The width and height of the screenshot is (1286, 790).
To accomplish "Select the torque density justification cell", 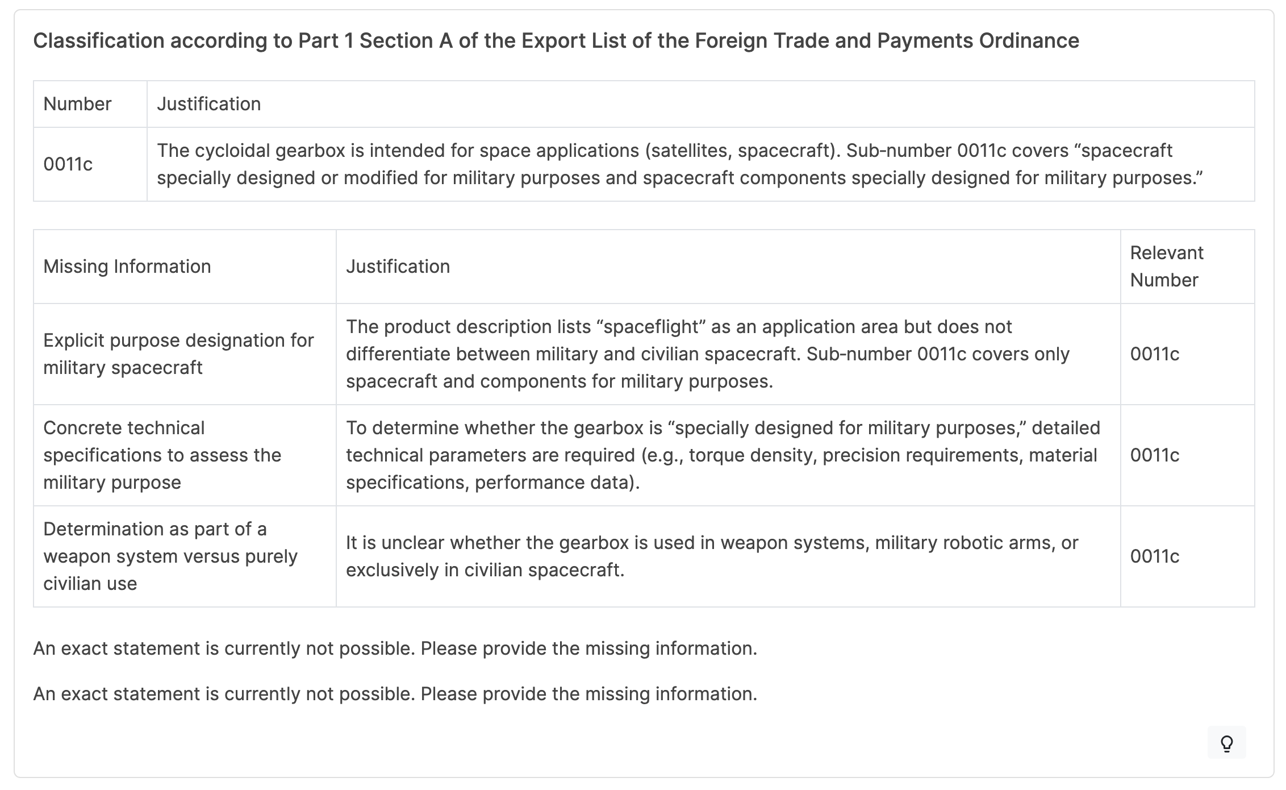I will pos(723,455).
